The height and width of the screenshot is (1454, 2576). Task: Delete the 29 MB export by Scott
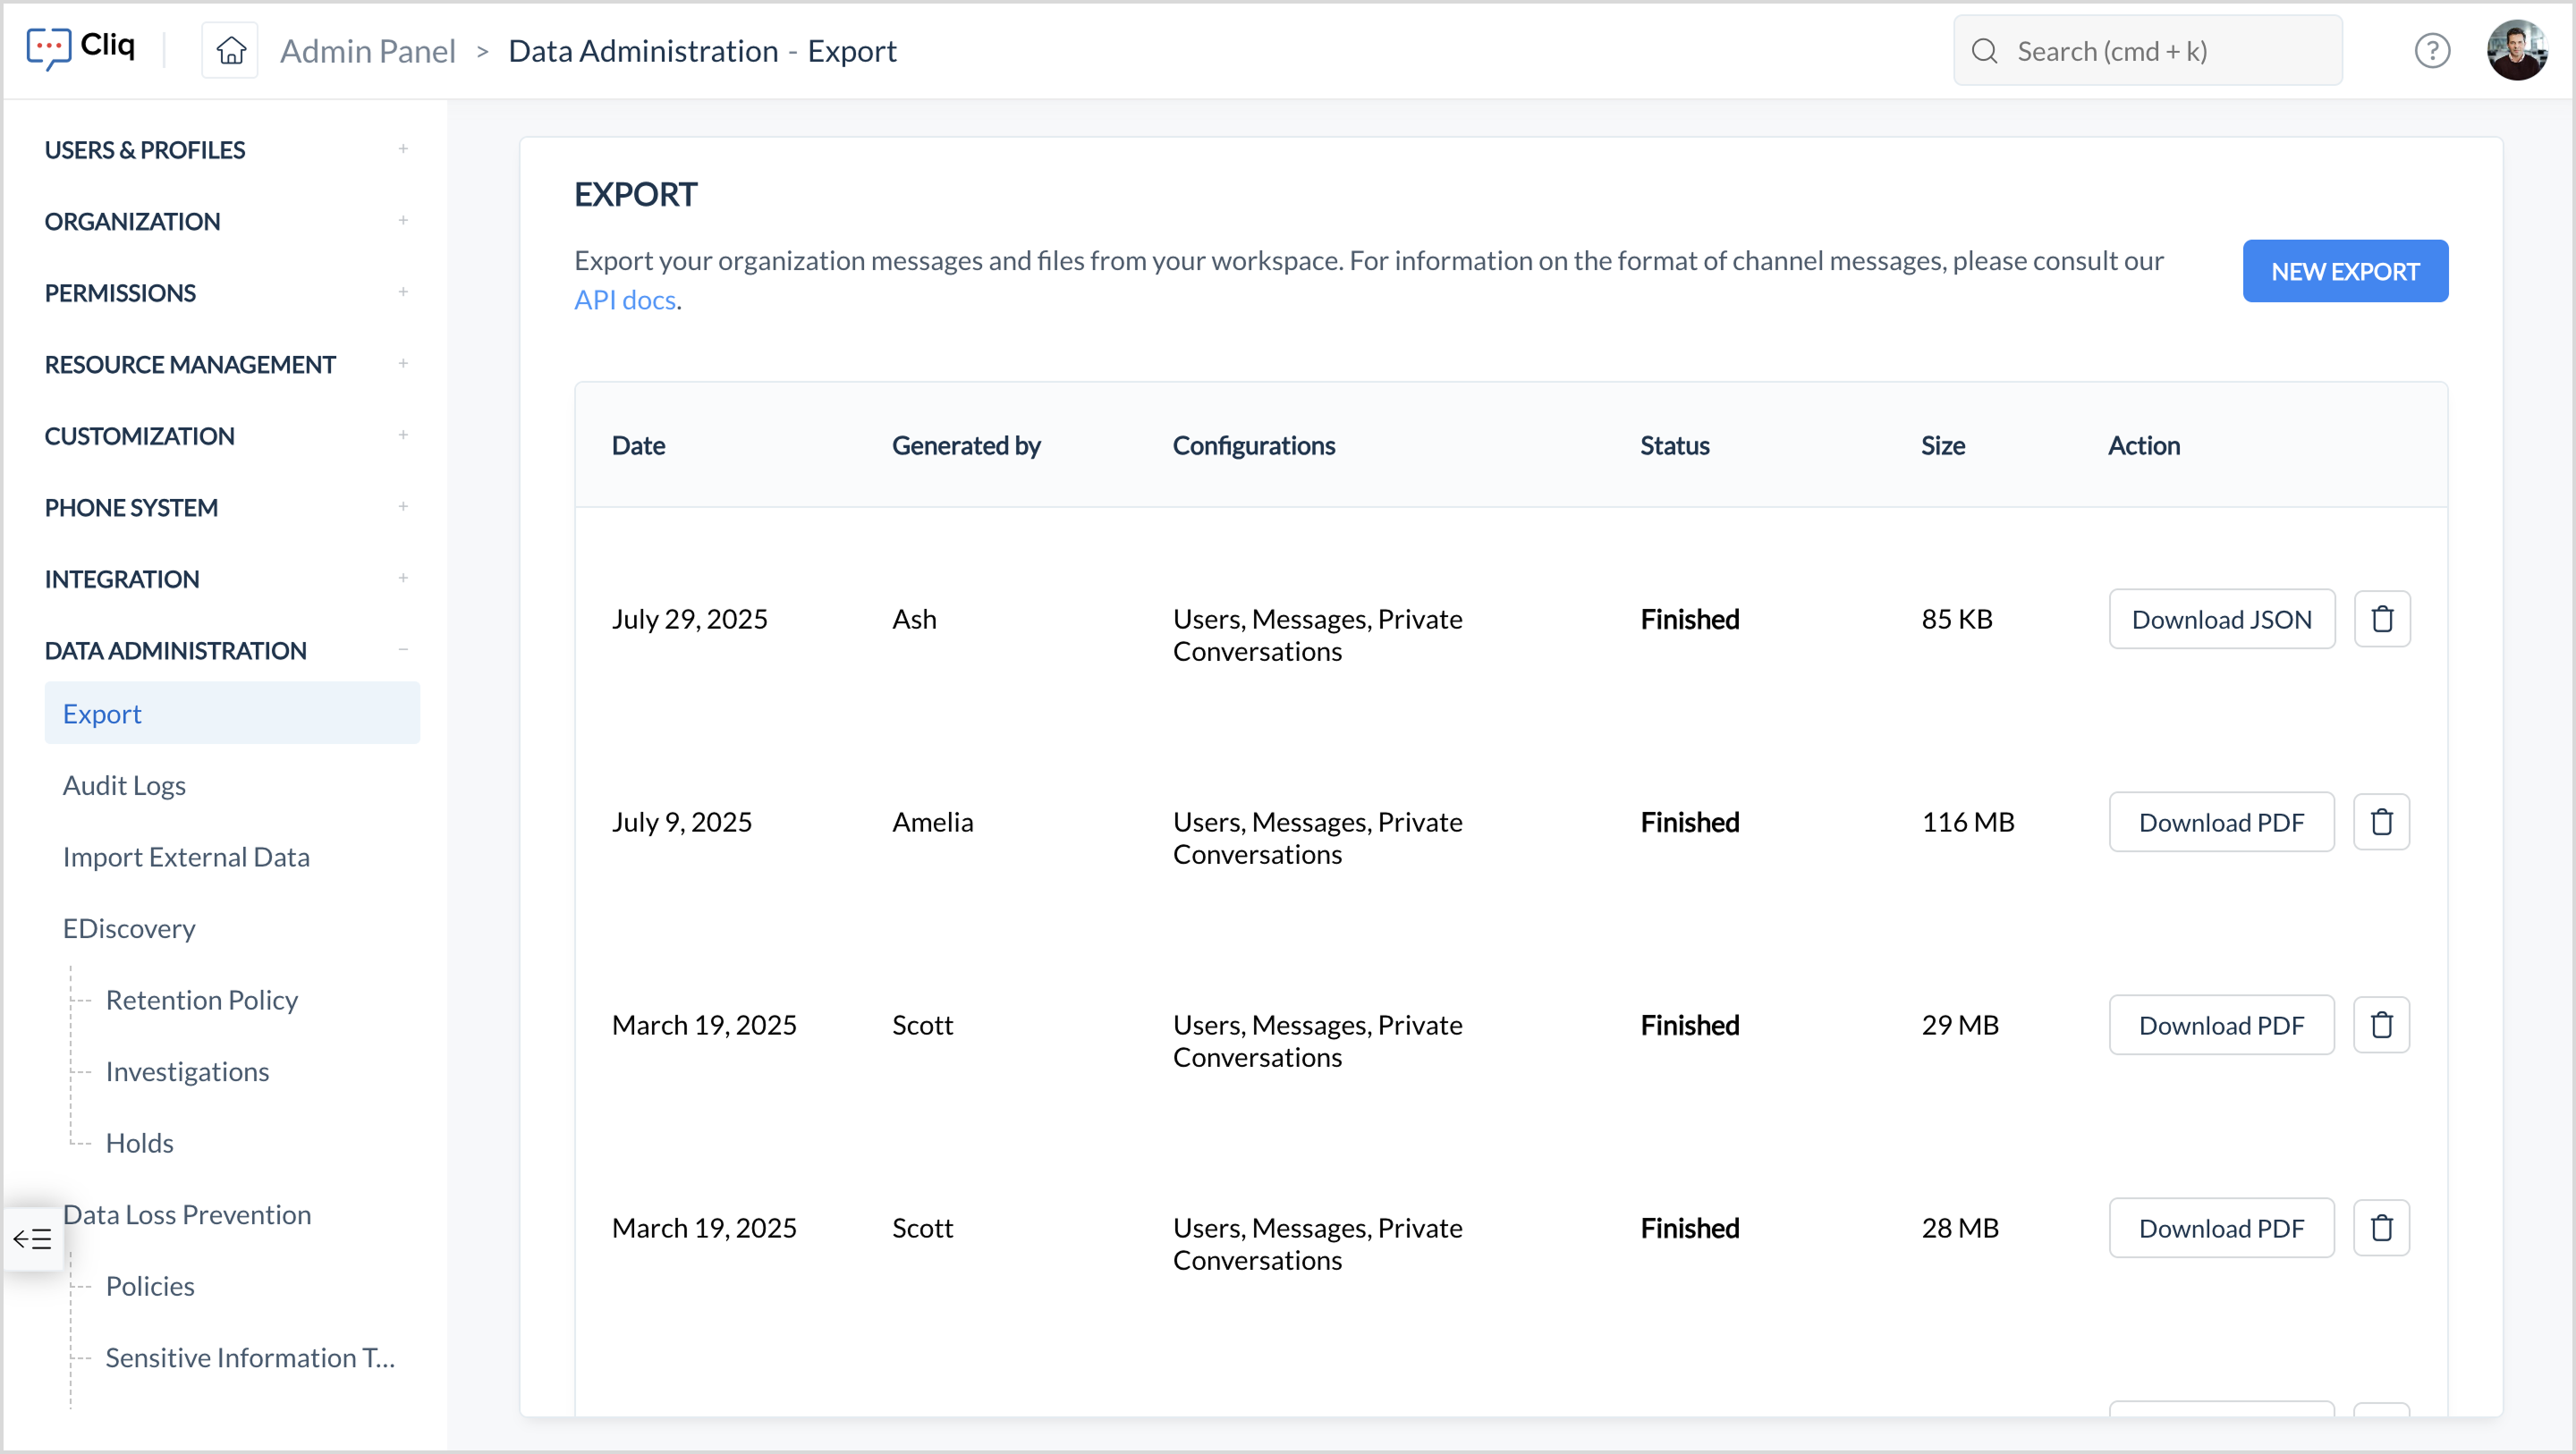2382,1025
